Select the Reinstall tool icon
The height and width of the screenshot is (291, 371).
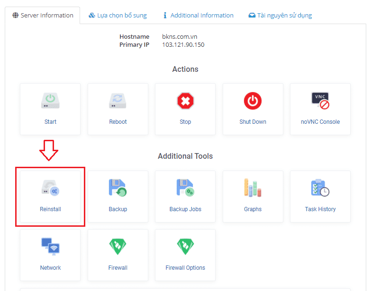[50, 188]
